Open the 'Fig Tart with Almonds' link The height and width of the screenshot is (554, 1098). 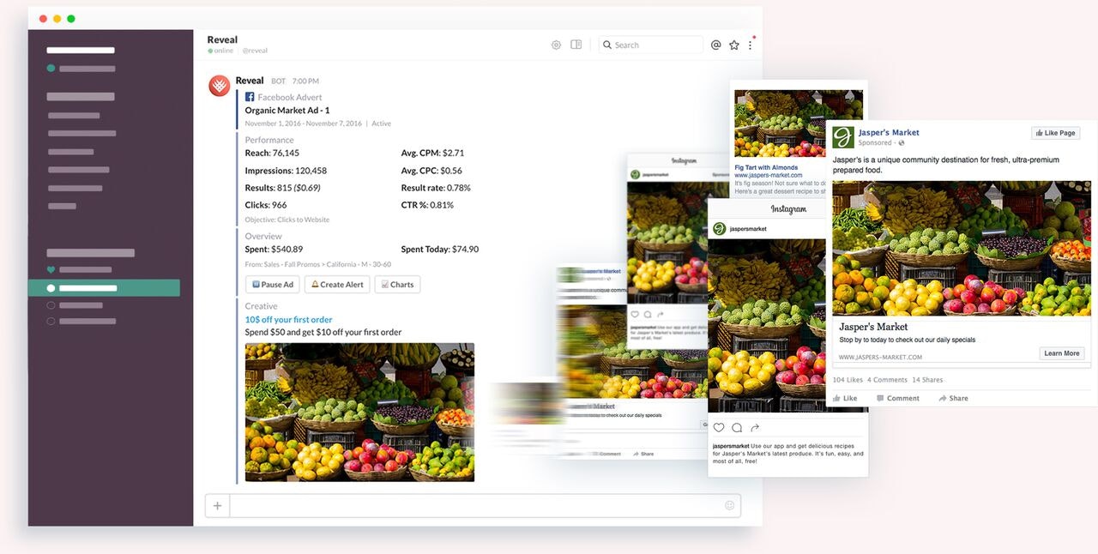tap(766, 168)
